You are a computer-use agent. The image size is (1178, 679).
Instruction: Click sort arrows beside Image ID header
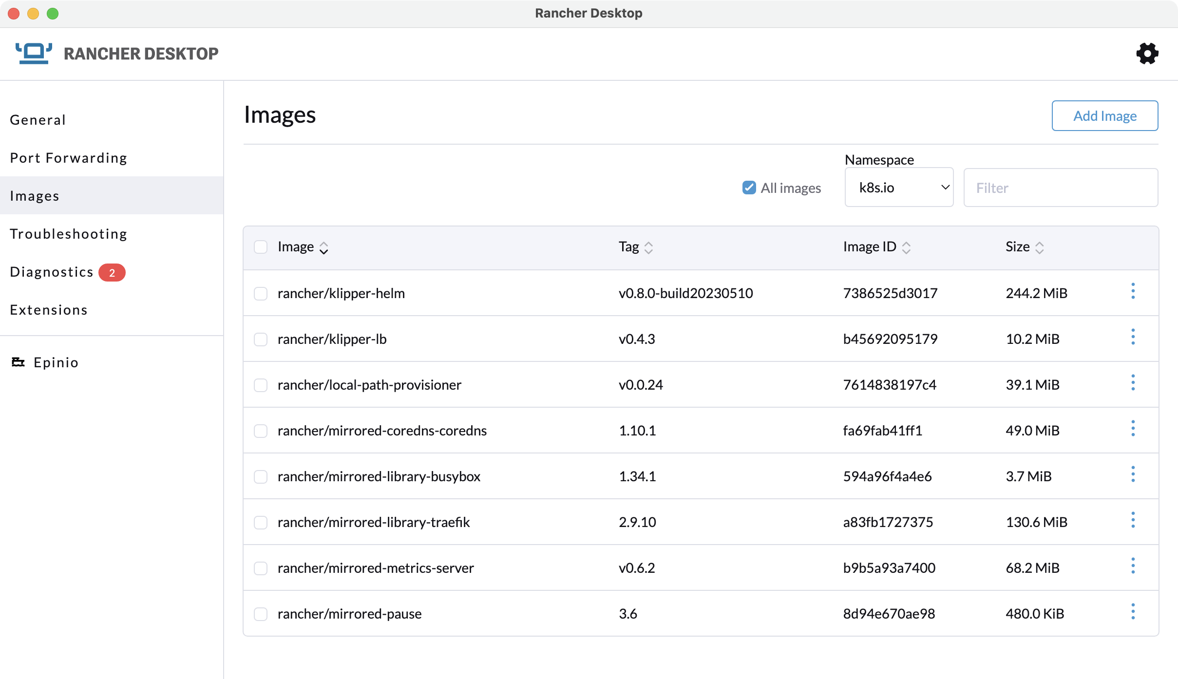pos(907,247)
